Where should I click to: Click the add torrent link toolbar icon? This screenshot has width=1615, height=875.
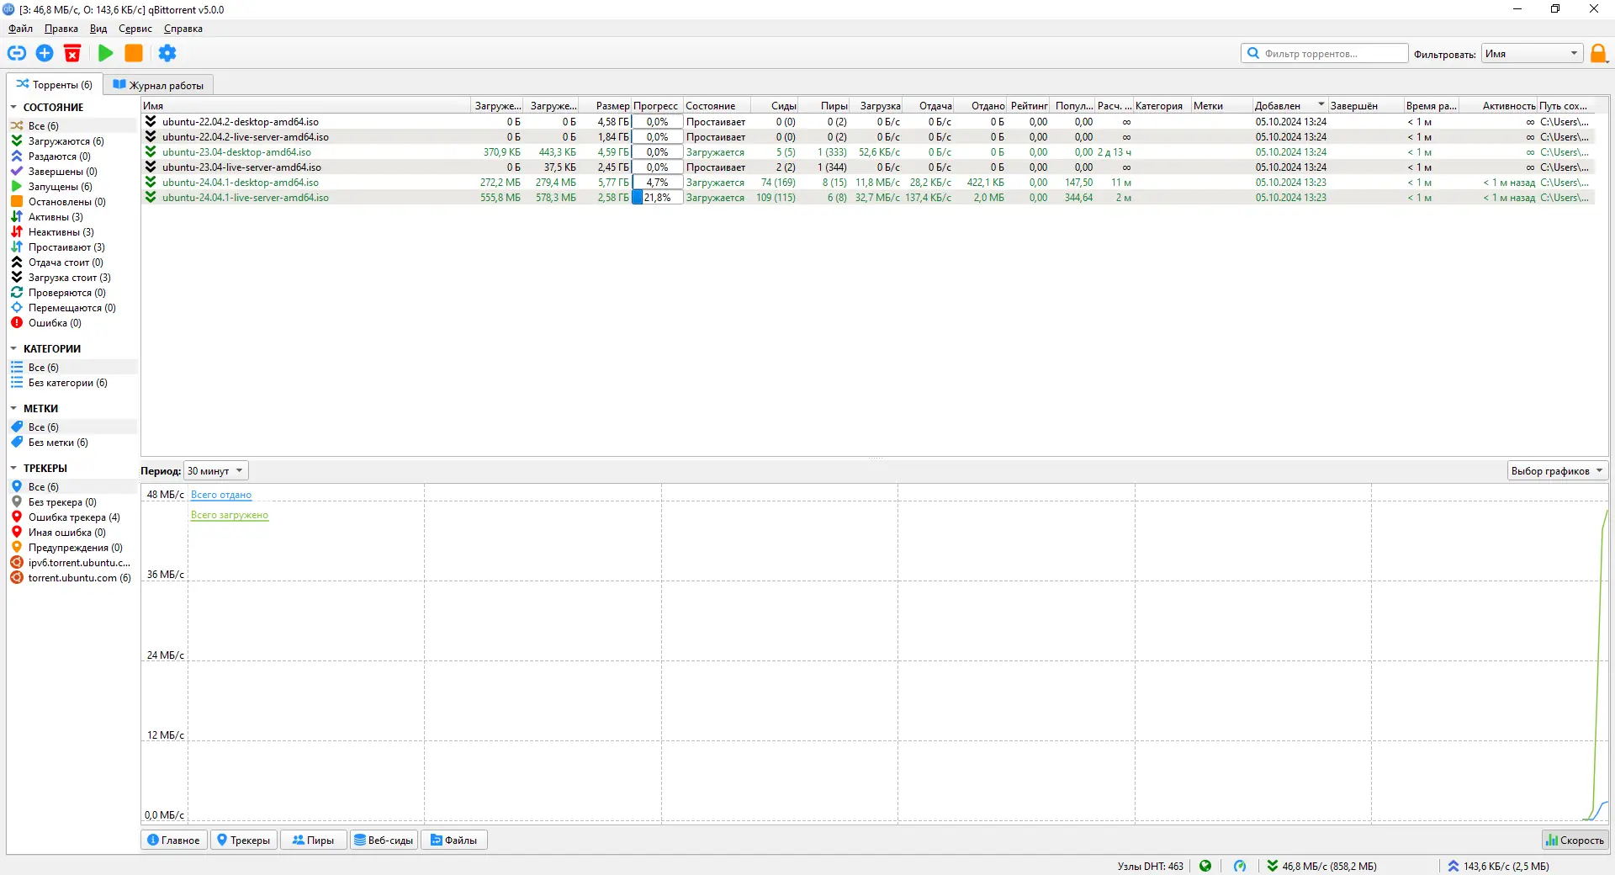pyautogui.click(x=17, y=53)
